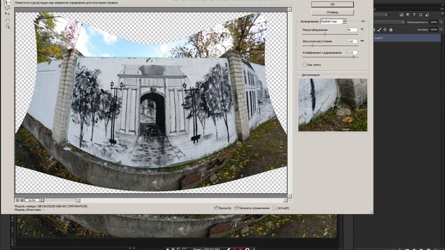Viewport: 445px width, 250px height.
Task: Click the Модель камеры NIKON D5200 text
Action: [x=51, y=206]
